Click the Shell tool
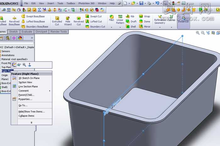Image resolution: width=220 pixels, height=146 pixels. (x=131, y=26)
